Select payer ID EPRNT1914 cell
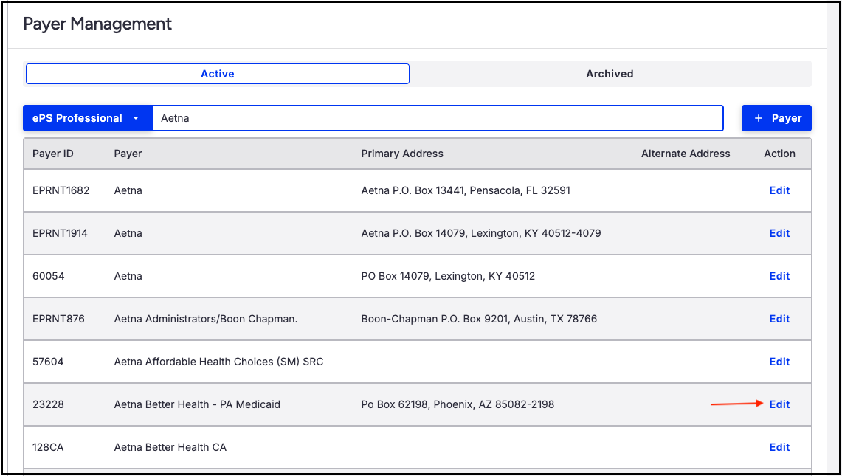This screenshot has width=842, height=476. click(x=60, y=233)
